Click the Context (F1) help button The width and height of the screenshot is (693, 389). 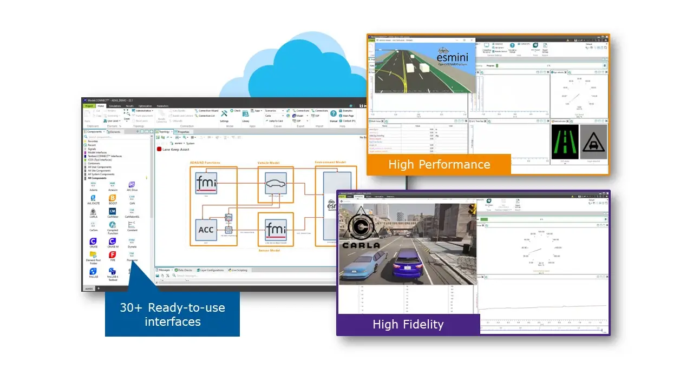point(348,121)
